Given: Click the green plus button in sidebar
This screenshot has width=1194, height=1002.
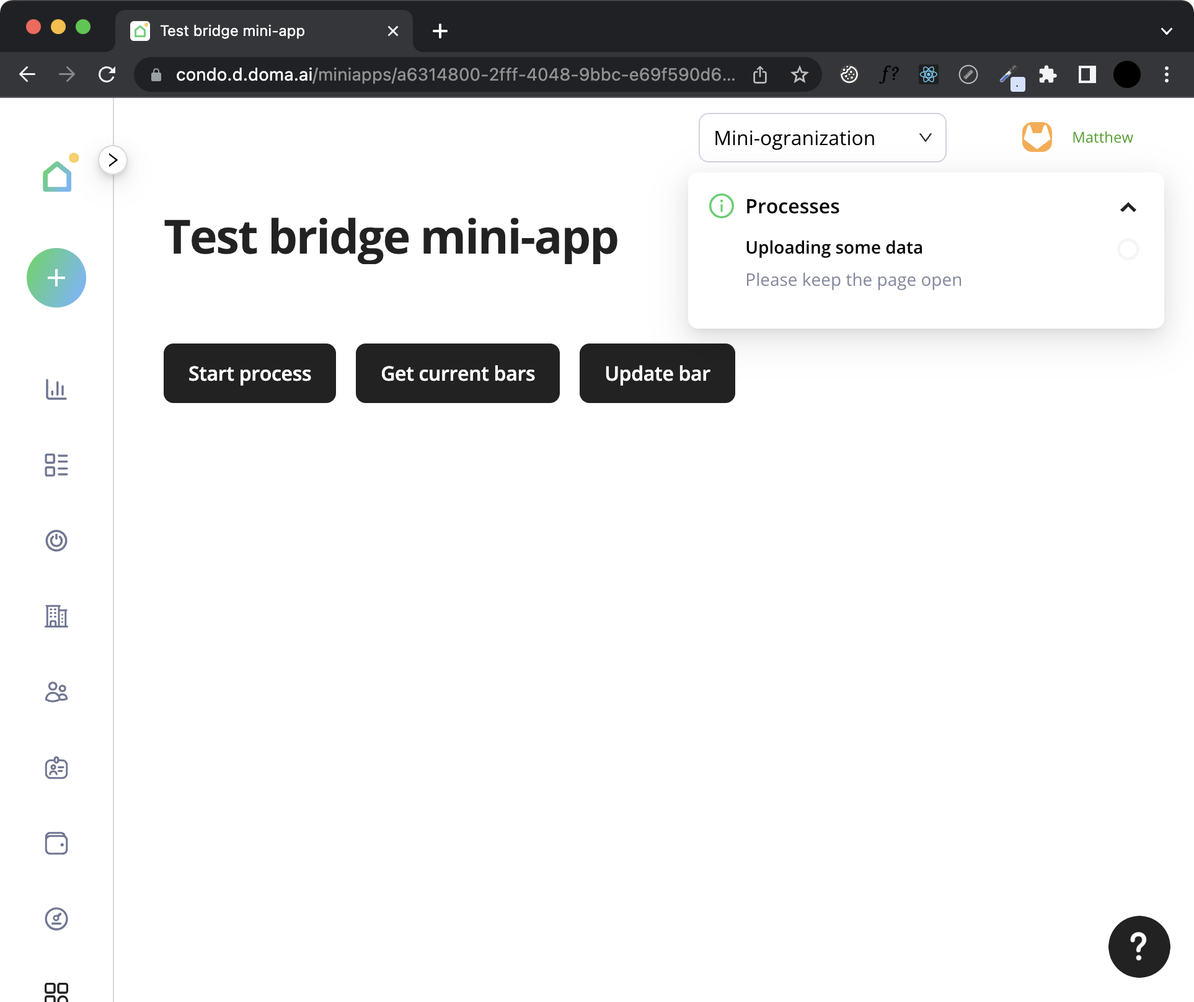Looking at the screenshot, I should (56, 278).
